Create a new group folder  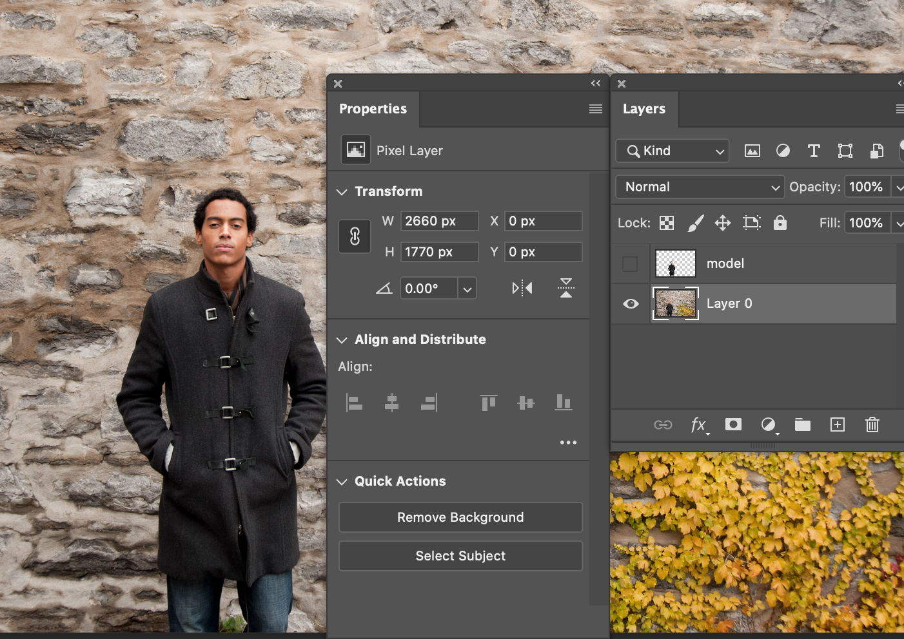pyautogui.click(x=802, y=424)
